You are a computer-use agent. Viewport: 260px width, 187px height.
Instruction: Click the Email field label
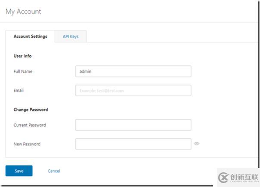coord(19,90)
